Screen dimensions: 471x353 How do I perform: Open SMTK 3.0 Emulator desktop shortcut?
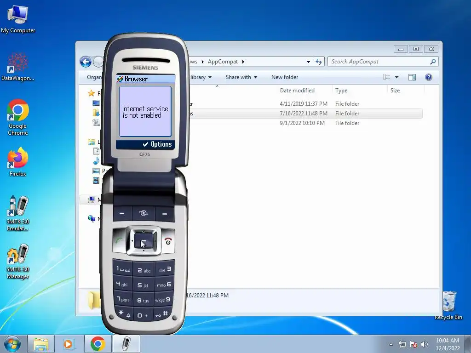(18, 213)
